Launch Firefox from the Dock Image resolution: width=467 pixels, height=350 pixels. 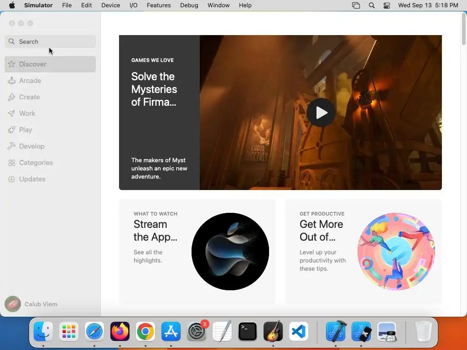tap(120, 331)
